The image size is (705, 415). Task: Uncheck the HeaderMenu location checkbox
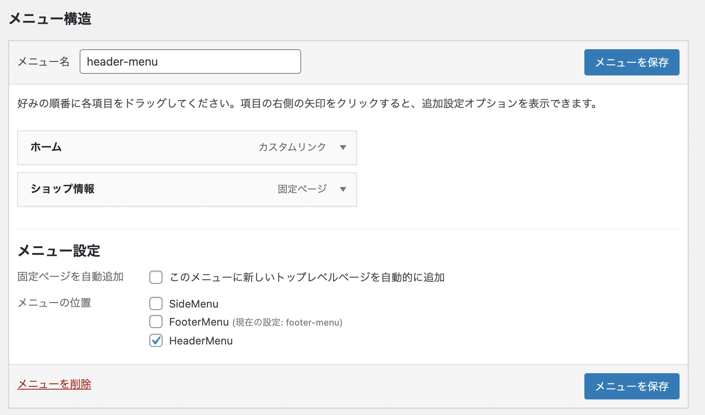point(156,340)
